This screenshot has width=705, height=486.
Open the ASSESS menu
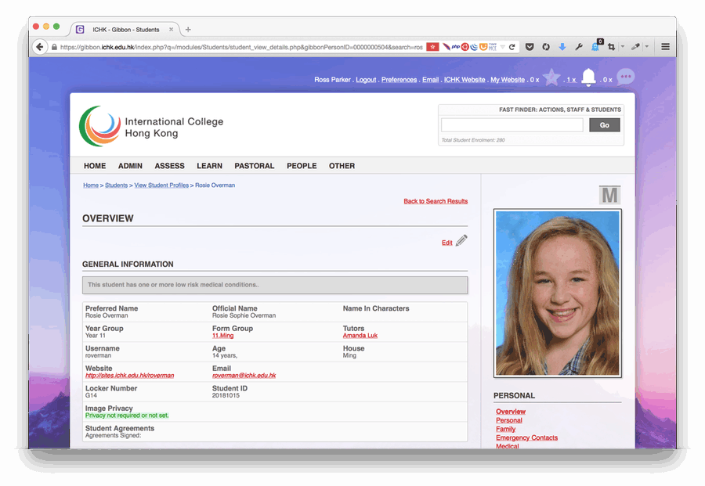(169, 166)
